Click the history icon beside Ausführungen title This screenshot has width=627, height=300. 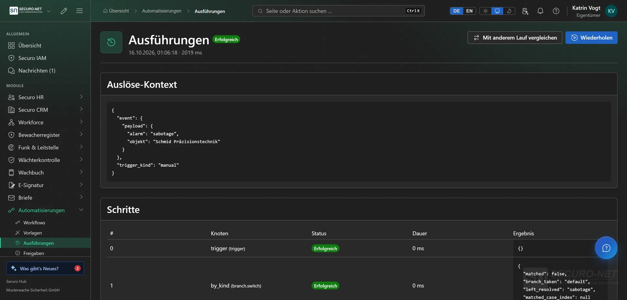tap(111, 42)
